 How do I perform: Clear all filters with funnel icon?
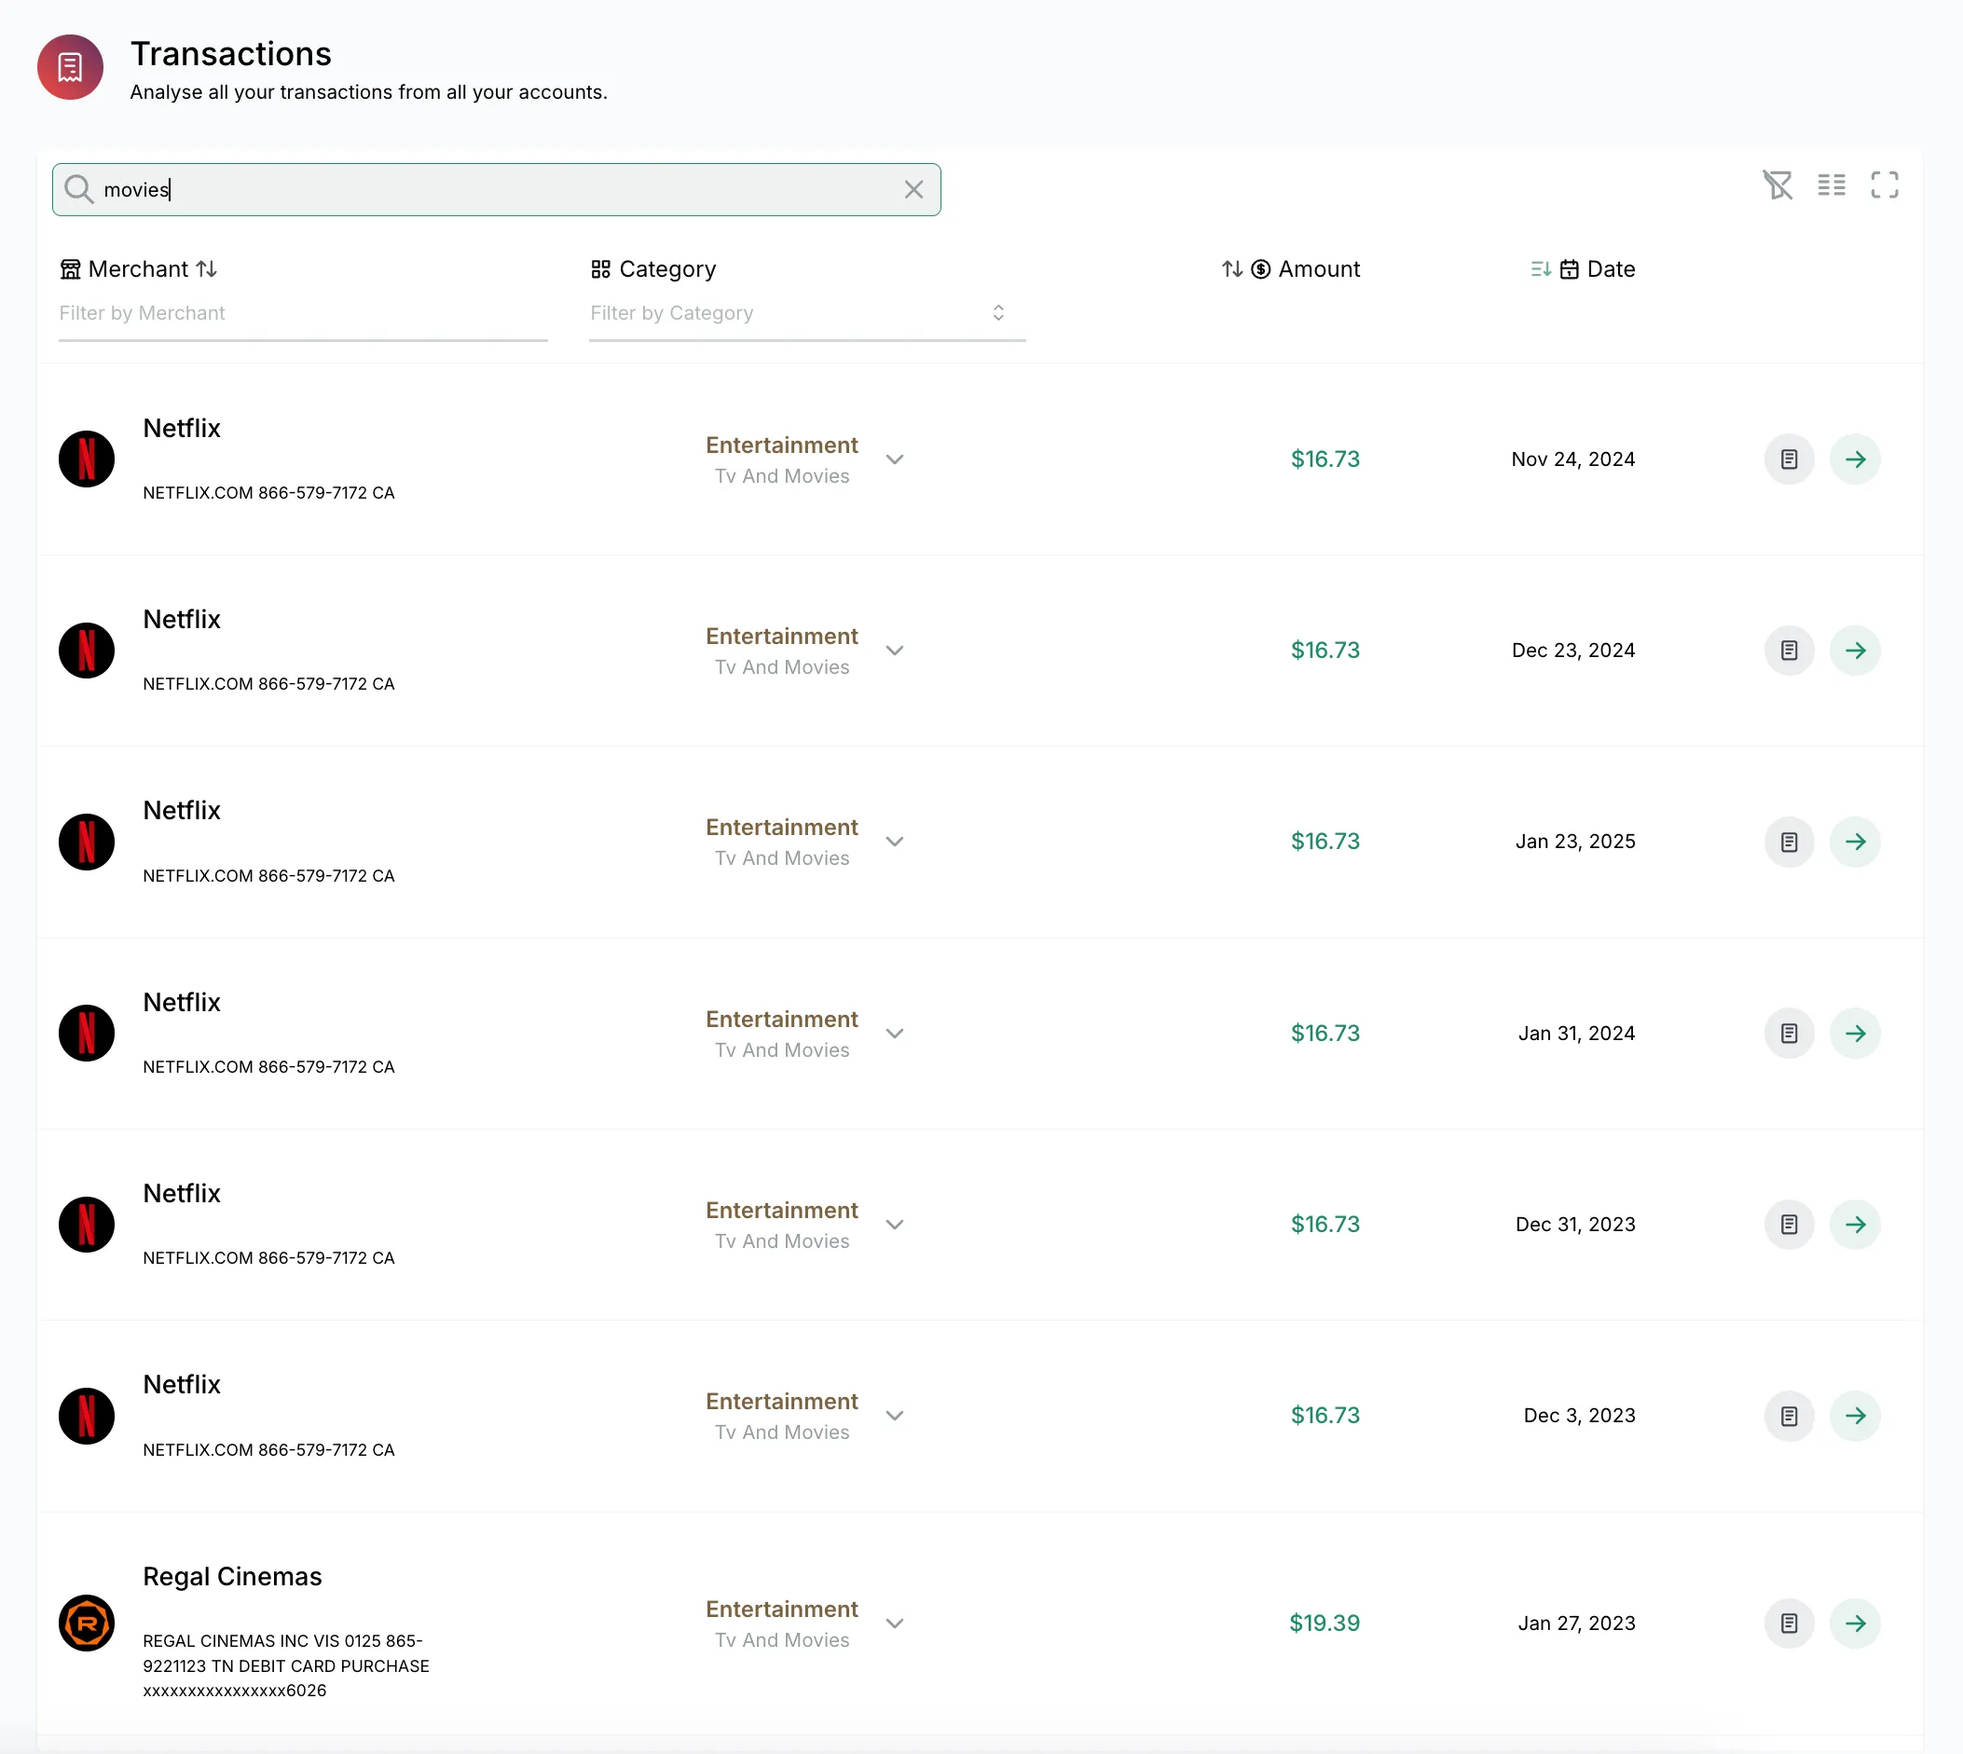click(1777, 185)
